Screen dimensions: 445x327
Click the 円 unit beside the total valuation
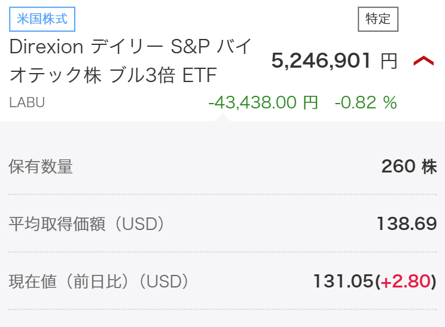389,60
